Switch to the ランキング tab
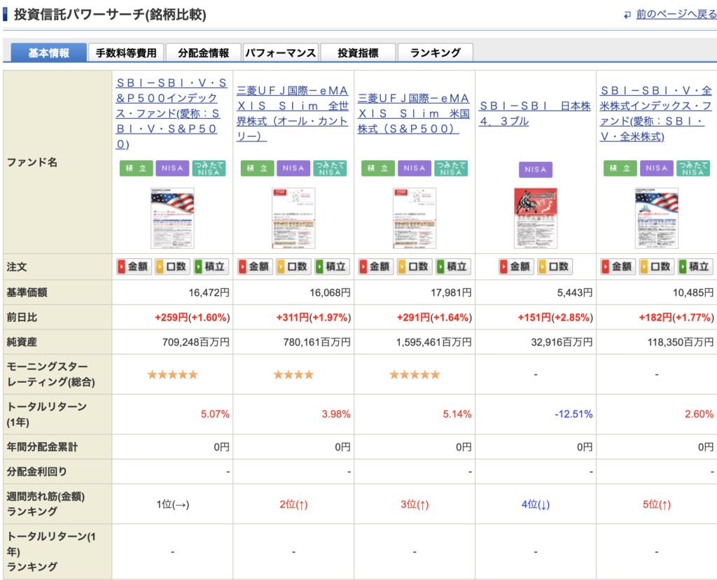 pyautogui.click(x=436, y=52)
